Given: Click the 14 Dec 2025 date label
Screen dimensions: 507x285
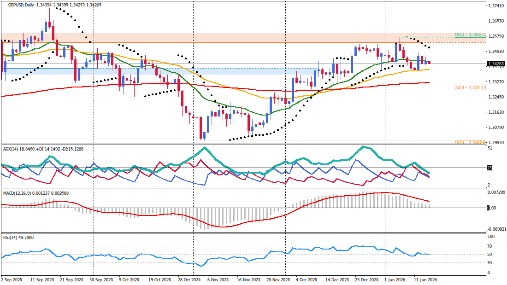Looking at the screenshot, I should pos(337,280).
